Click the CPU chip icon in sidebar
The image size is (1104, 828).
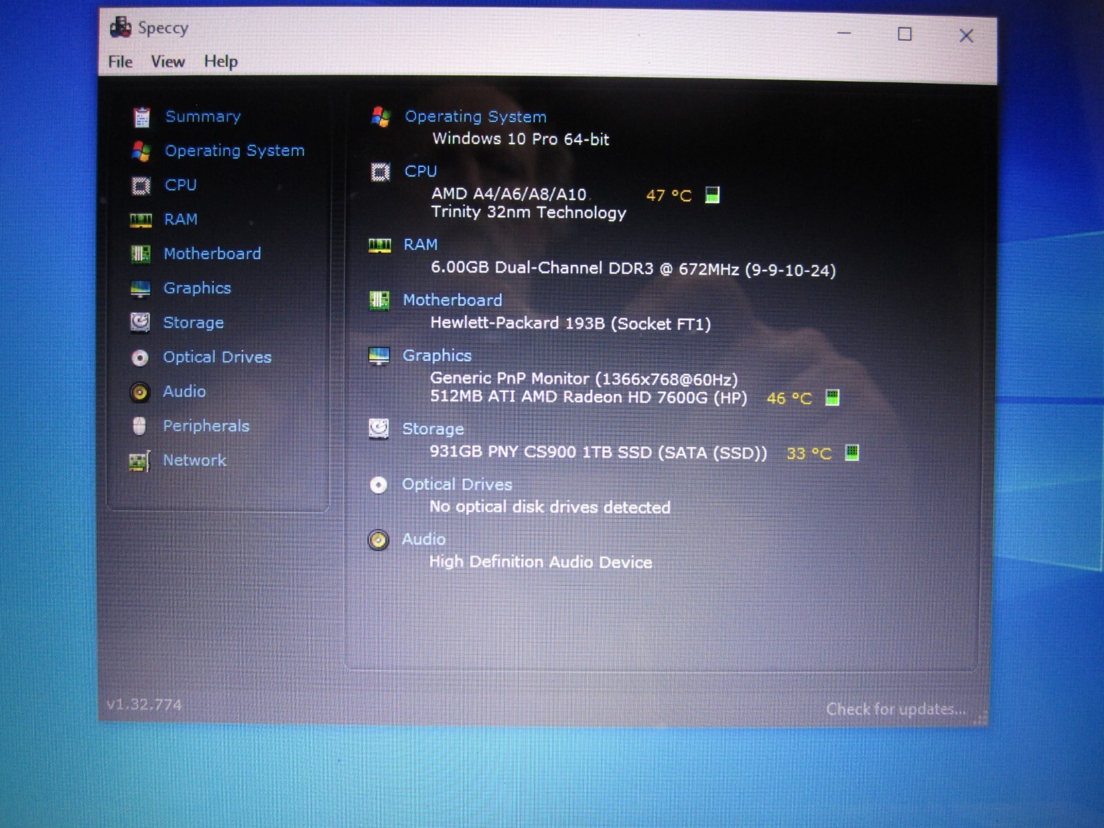click(x=141, y=186)
